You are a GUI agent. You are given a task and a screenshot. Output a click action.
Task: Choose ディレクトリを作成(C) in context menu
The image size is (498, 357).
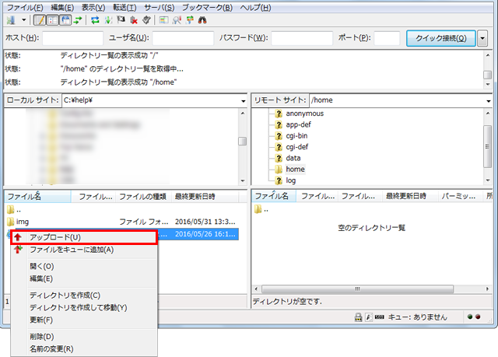[x=84, y=295]
